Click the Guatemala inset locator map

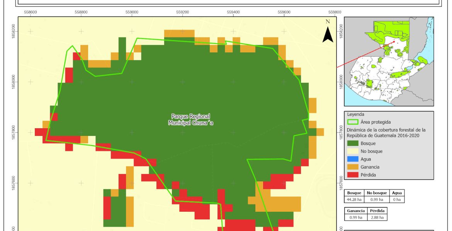pyautogui.click(x=389, y=62)
